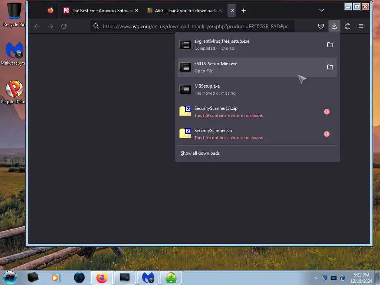Open a new tab with plus button
Viewport: 380px width, 285px height.
[x=243, y=11]
